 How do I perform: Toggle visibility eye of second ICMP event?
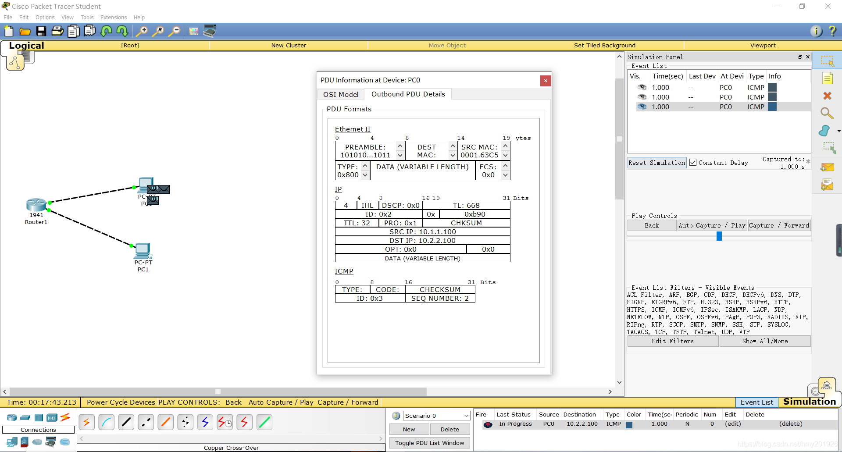642,97
